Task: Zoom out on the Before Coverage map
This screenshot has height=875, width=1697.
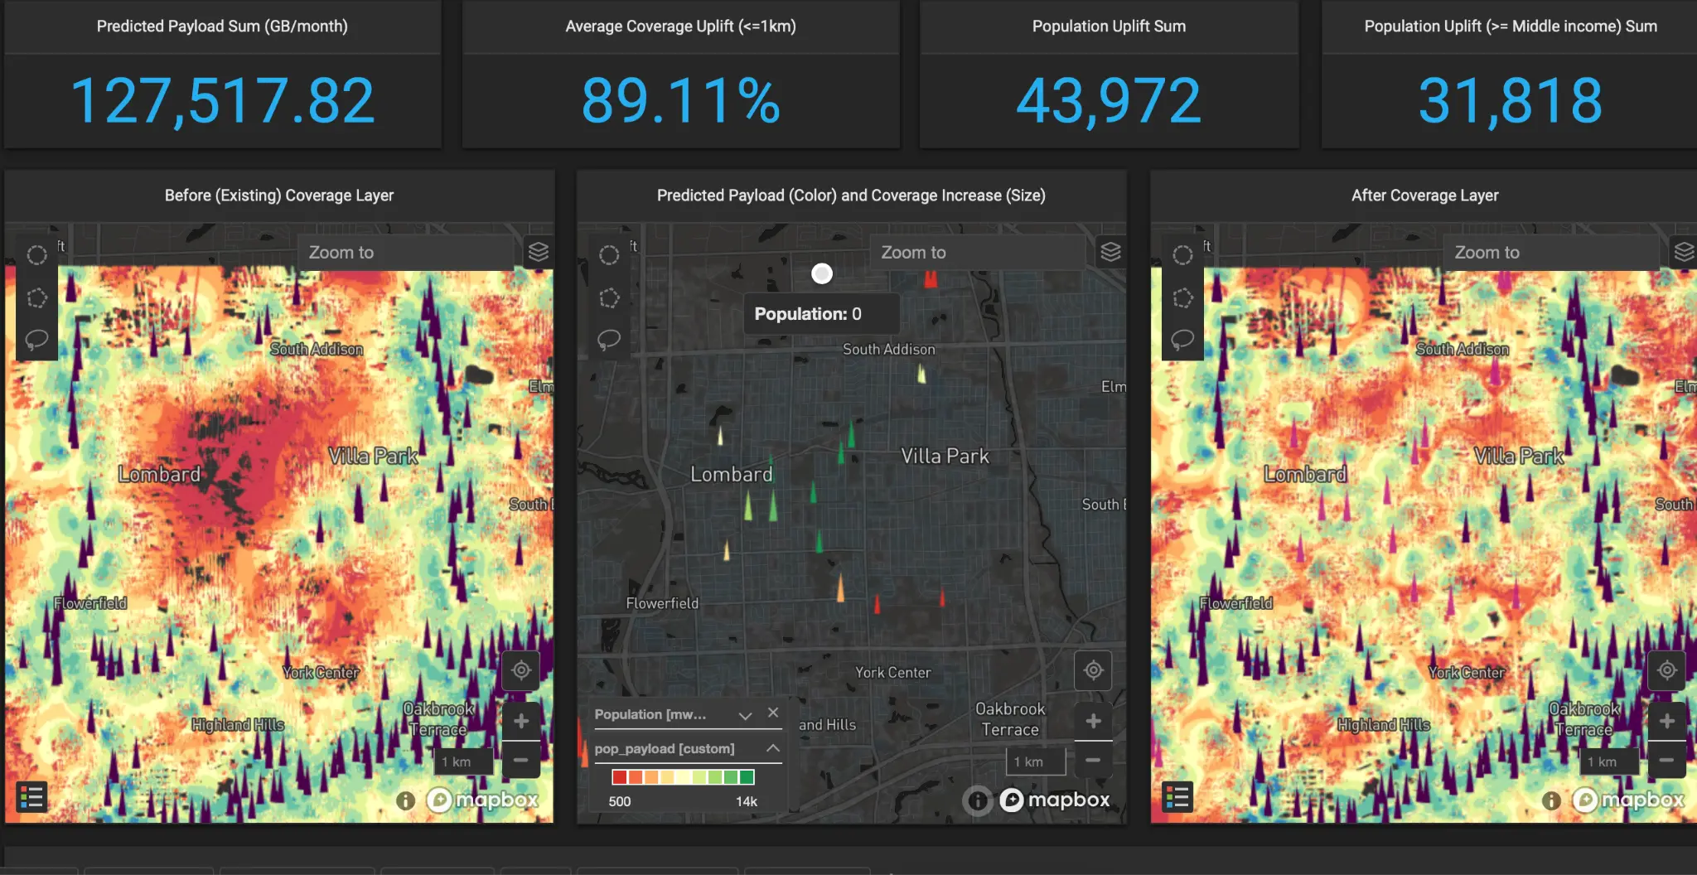Action: (520, 760)
